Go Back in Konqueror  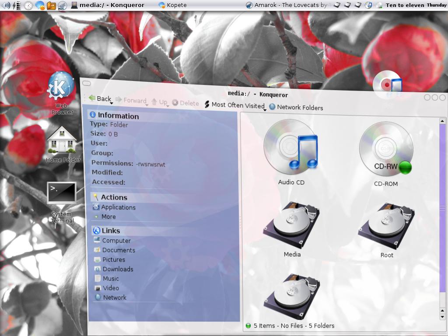pyautogui.click(x=100, y=98)
